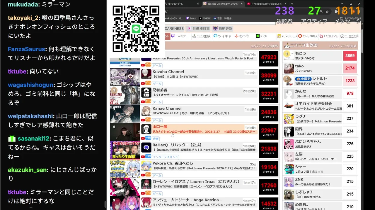Screen dimensions: 375x210
Task: Close the YouTube Live ranking browser tab
Action: pyautogui.click(x=242, y=4)
